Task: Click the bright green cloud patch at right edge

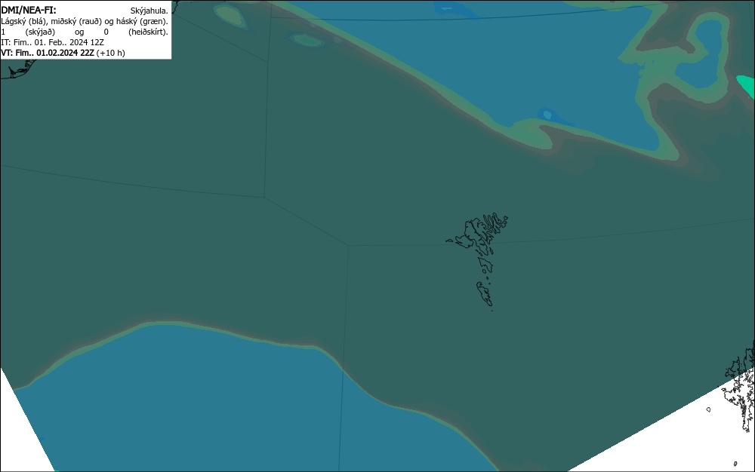Action: pyautogui.click(x=747, y=87)
